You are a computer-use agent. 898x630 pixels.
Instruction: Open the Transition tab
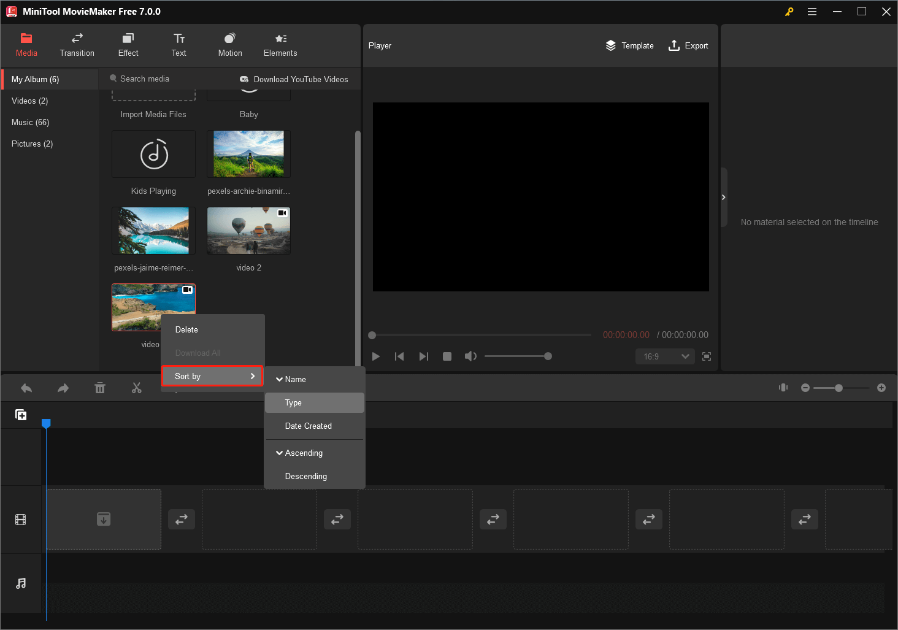[77, 45]
